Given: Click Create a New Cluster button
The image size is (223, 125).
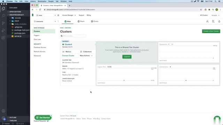Looking at the screenshot, I should [211, 31].
